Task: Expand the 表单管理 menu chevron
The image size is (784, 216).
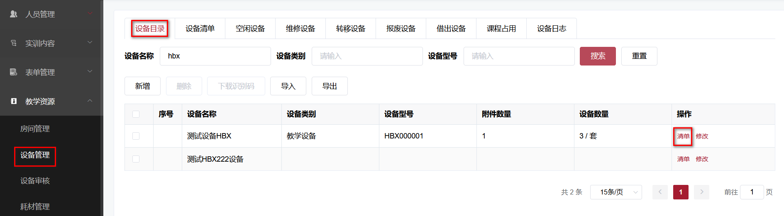Action: pos(90,72)
